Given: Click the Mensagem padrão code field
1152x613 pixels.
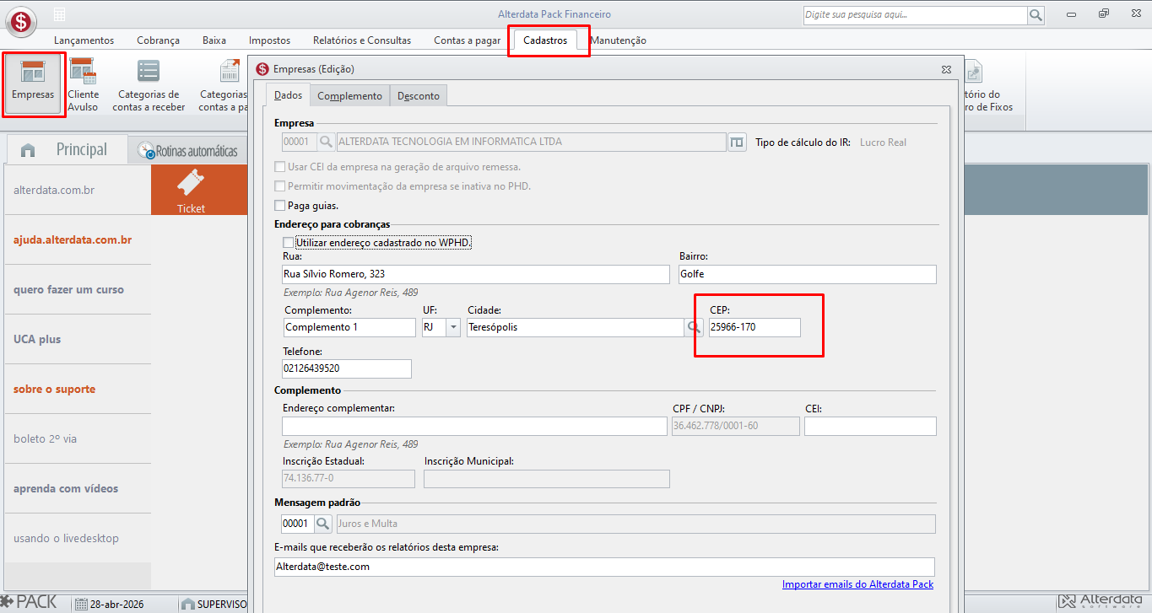Looking at the screenshot, I should coord(297,524).
